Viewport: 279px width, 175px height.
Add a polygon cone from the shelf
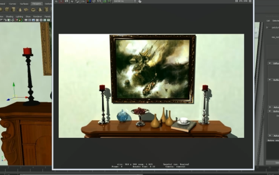tap(20, 9)
